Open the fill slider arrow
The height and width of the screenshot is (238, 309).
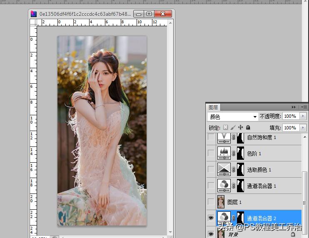click(303, 128)
